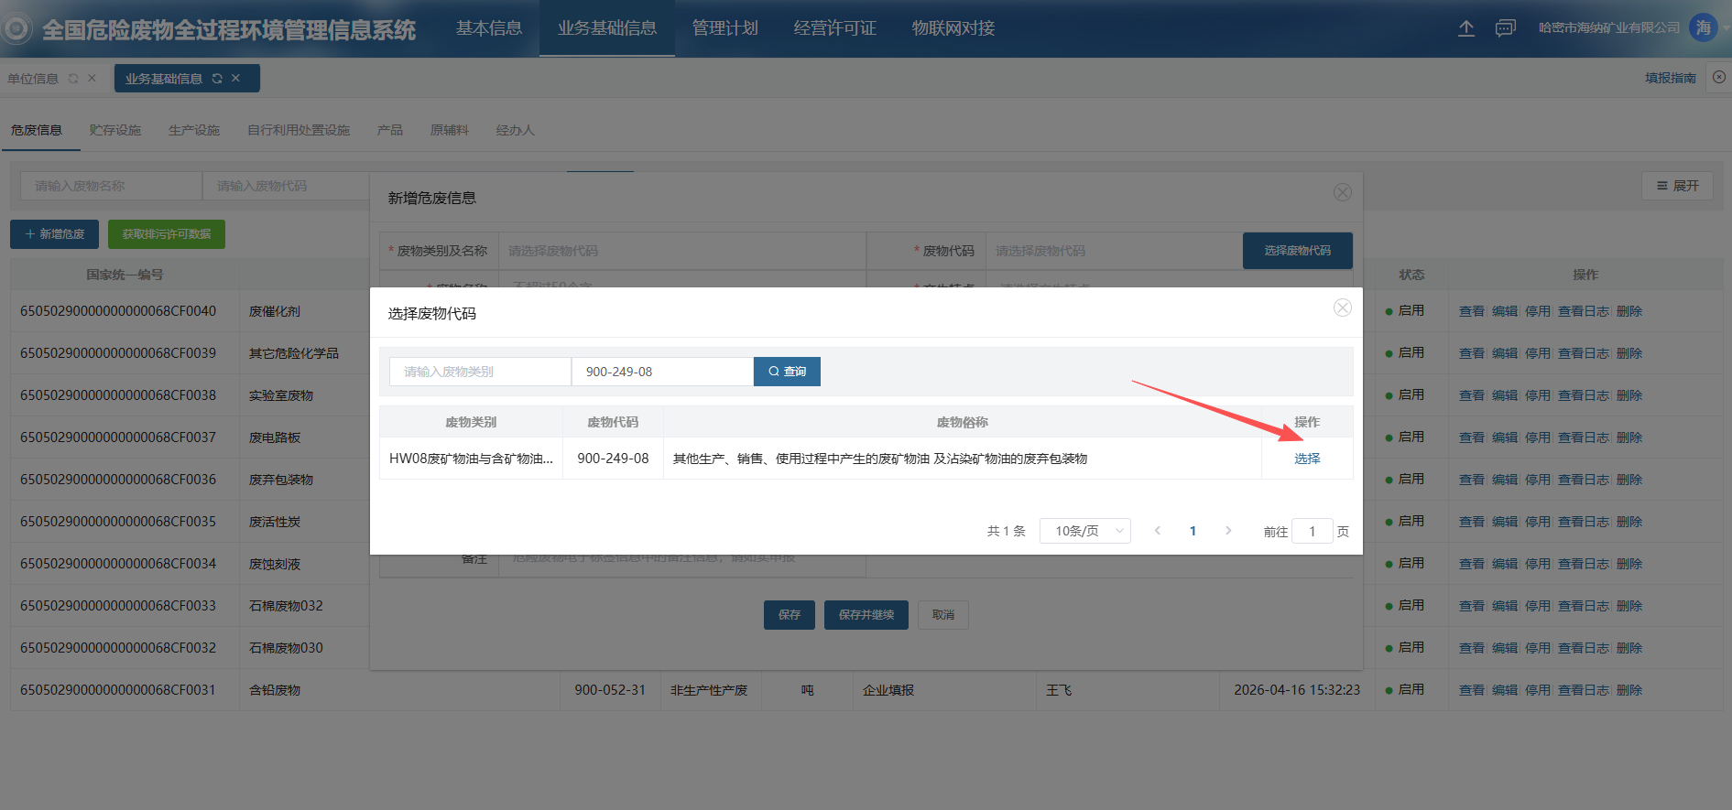Go to previous page arrow in pagination
Image resolution: width=1732 pixels, height=810 pixels.
[1158, 531]
